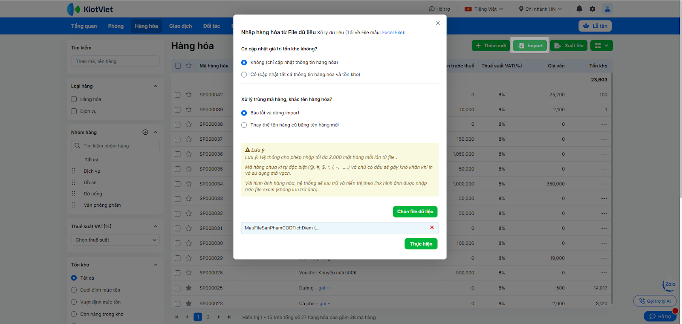
Task: Star product SP000042 as favorite
Action: [189, 95]
